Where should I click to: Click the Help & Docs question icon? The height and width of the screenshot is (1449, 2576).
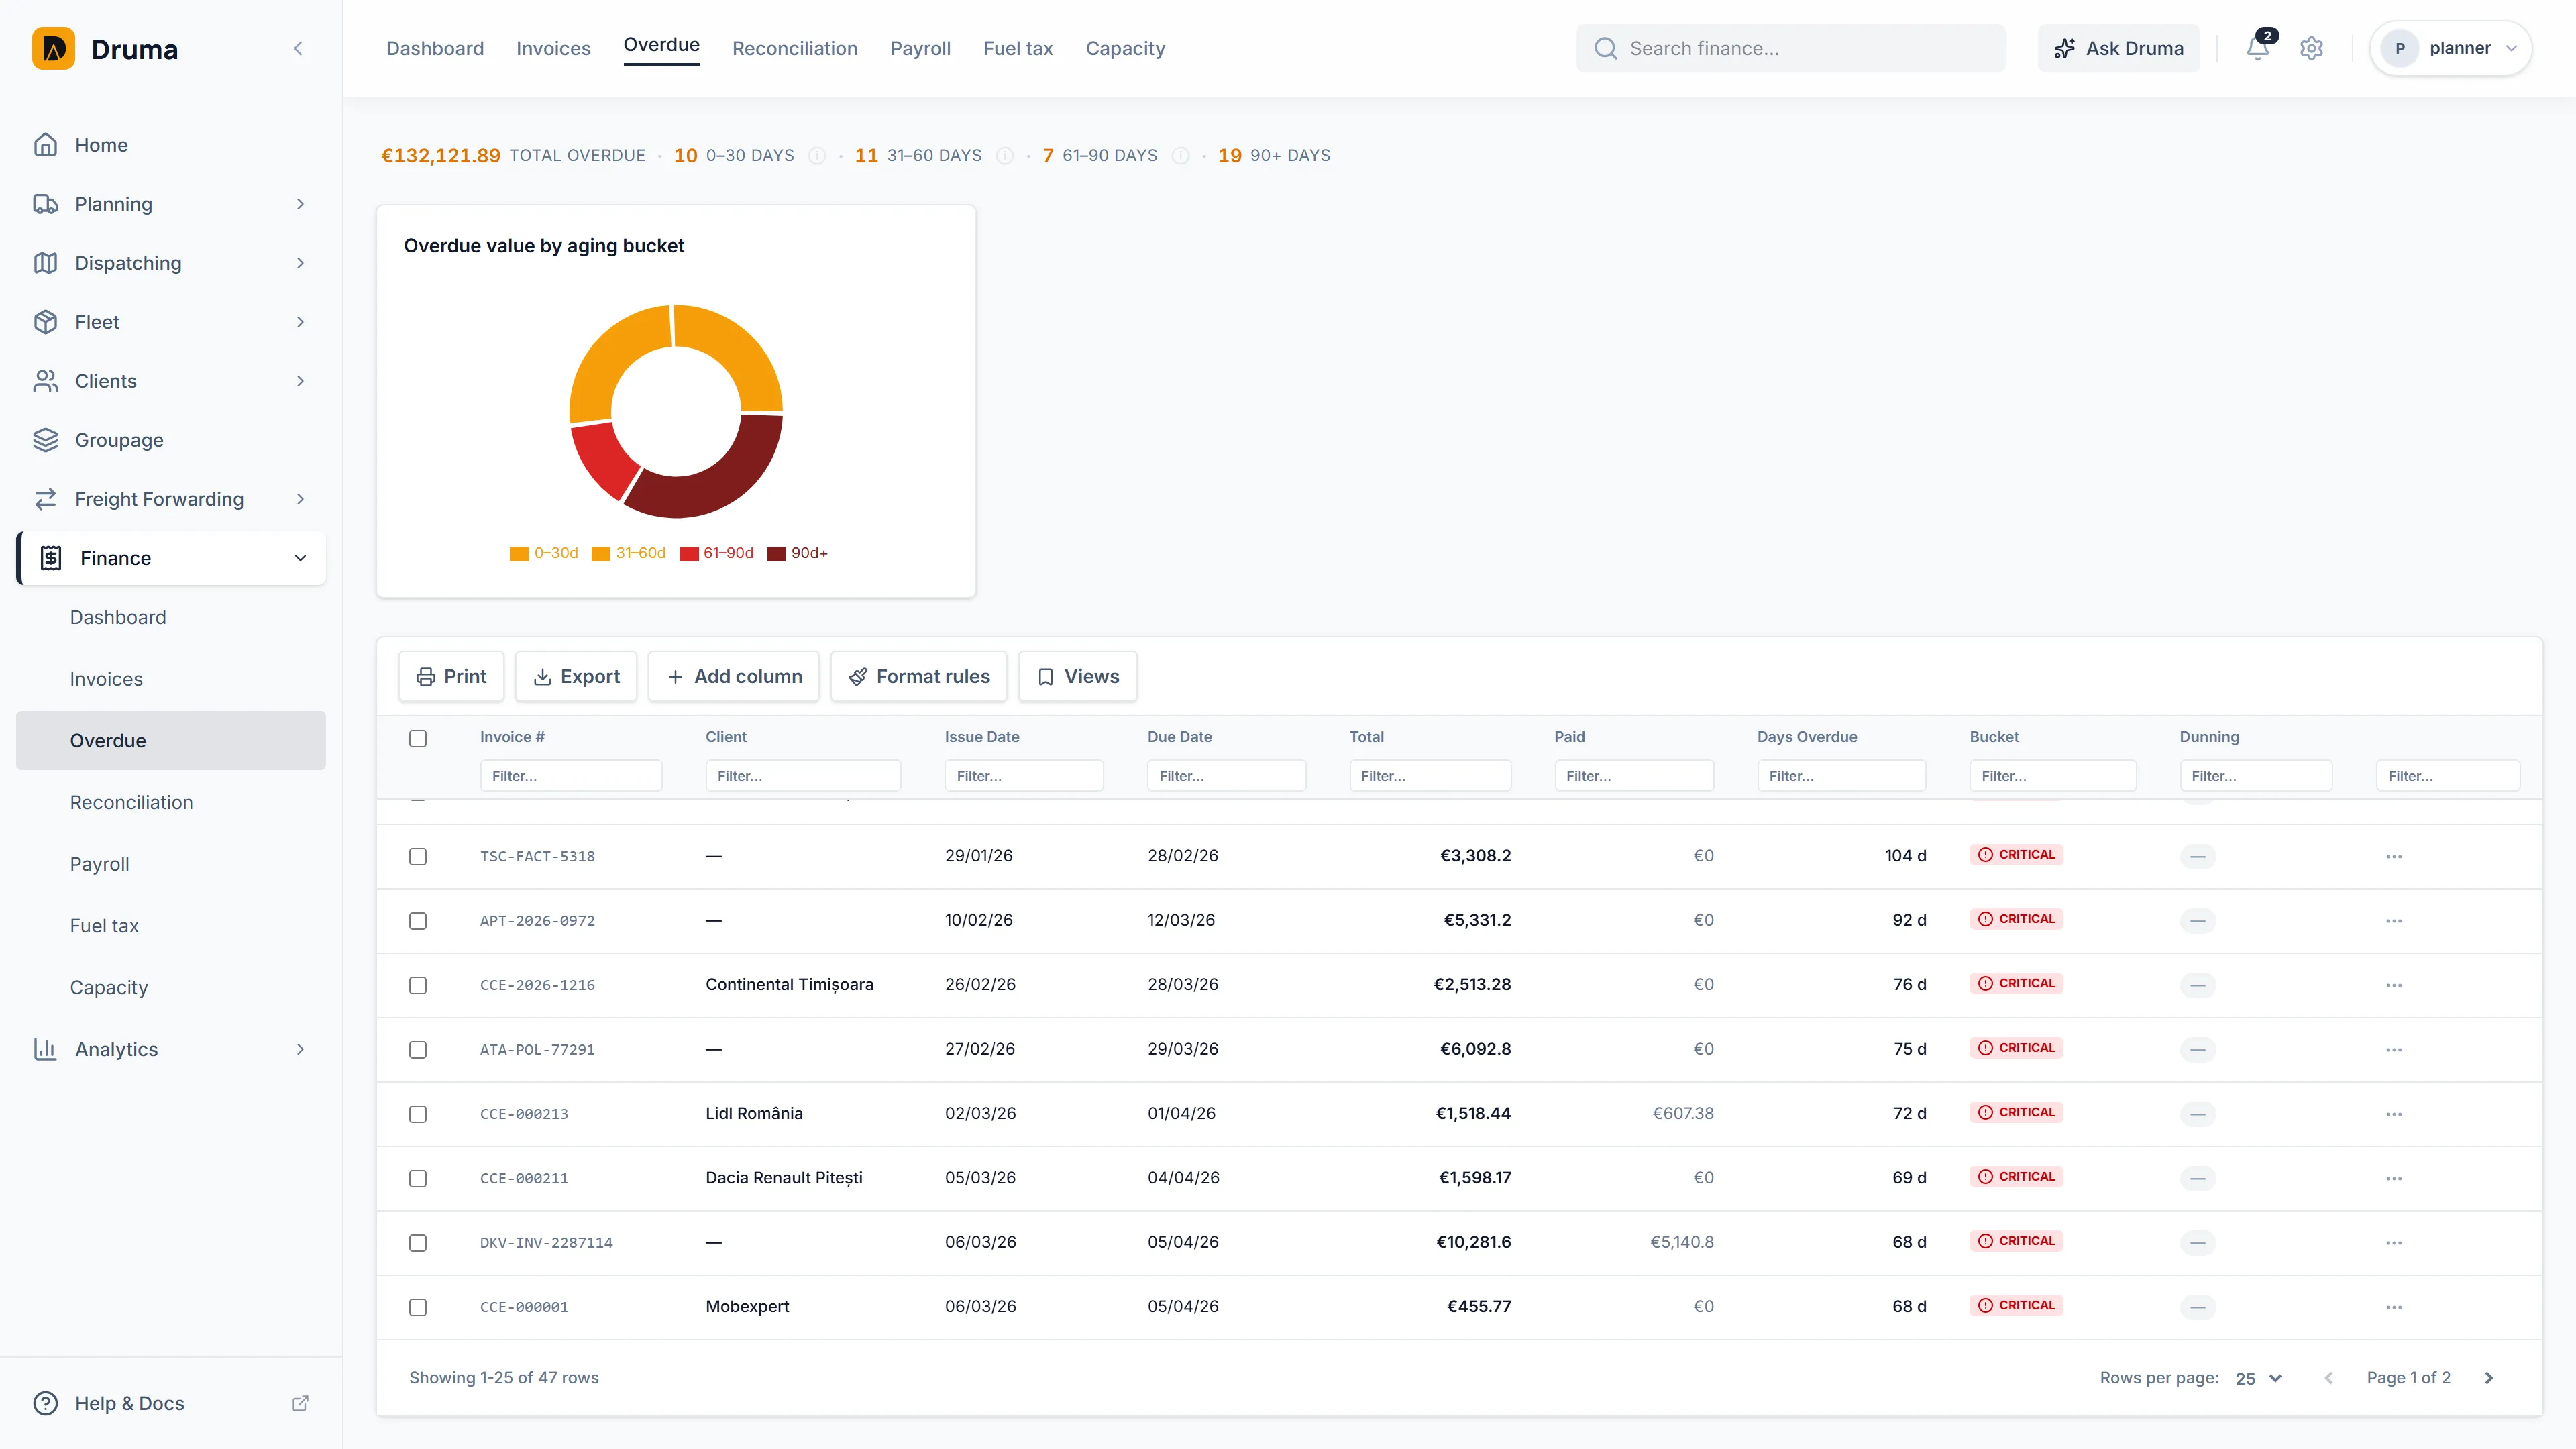pyautogui.click(x=45, y=1403)
